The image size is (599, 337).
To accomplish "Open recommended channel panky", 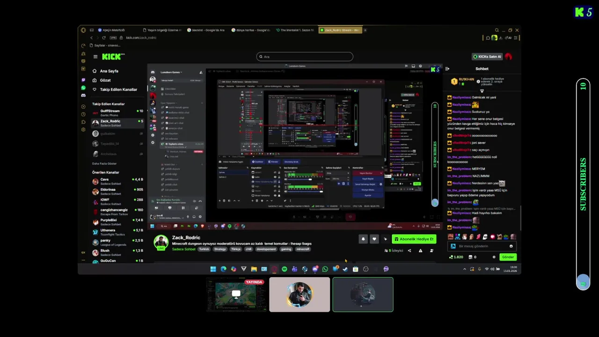I will point(118,242).
